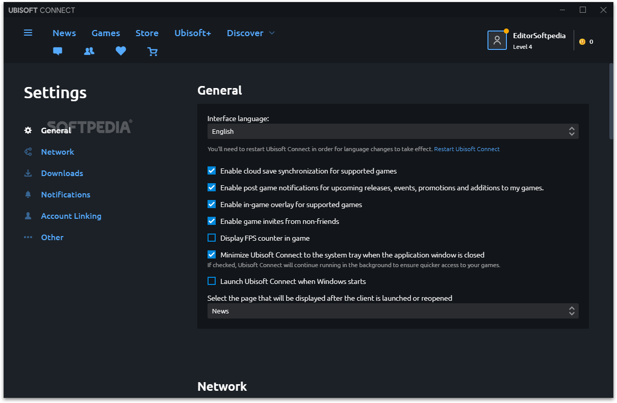This screenshot has height=403, width=617.
Task: Go to the Games tab
Action: [106, 33]
